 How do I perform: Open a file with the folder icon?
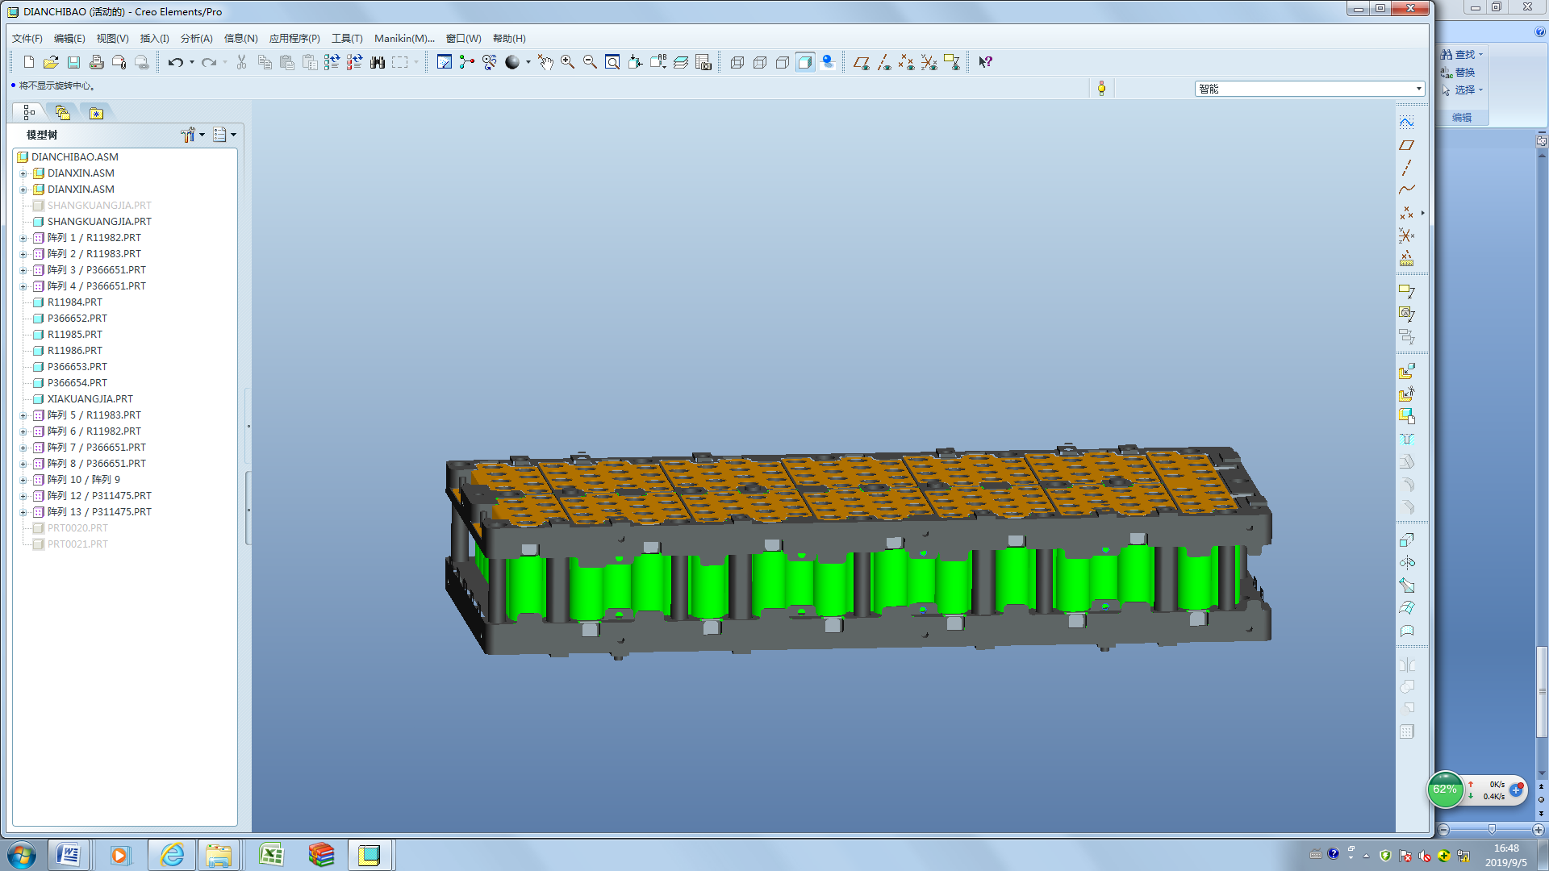(51, 62)
